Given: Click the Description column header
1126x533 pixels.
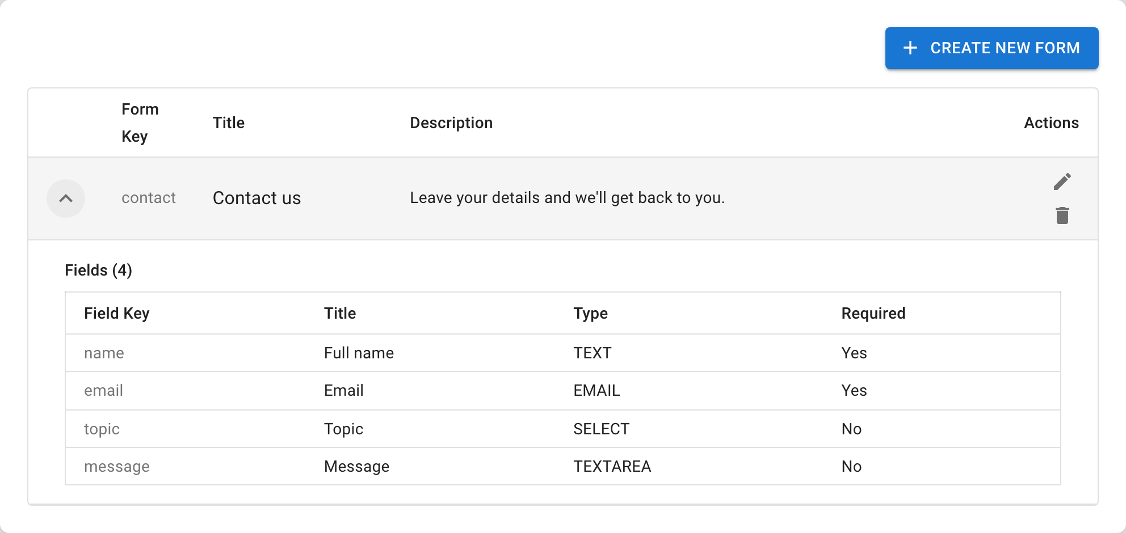Looking at the screenshot, I should [451, 122].
